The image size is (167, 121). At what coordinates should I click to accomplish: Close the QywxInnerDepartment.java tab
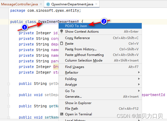96,4
